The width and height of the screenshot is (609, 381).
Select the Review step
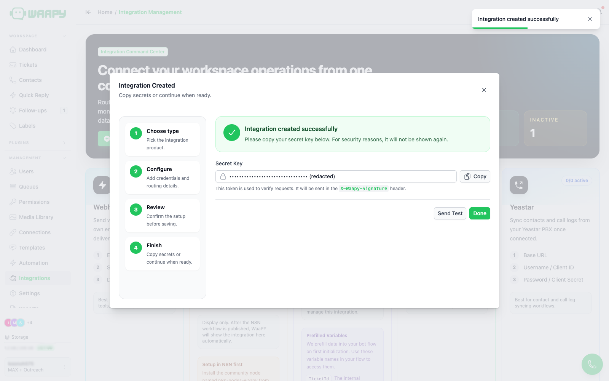click(163, 216)
